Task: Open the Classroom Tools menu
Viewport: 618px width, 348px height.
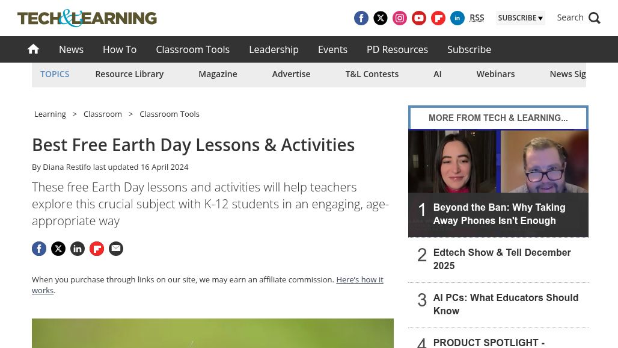Action: tap(192, 49)
